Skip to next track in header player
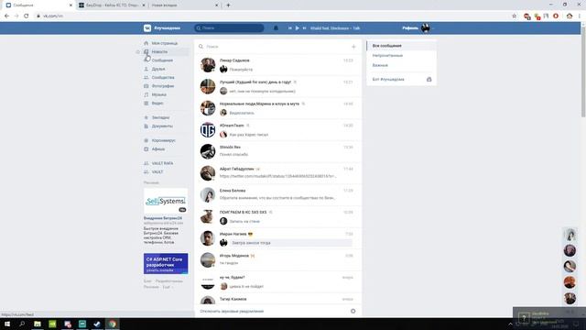 coord(304,28)
